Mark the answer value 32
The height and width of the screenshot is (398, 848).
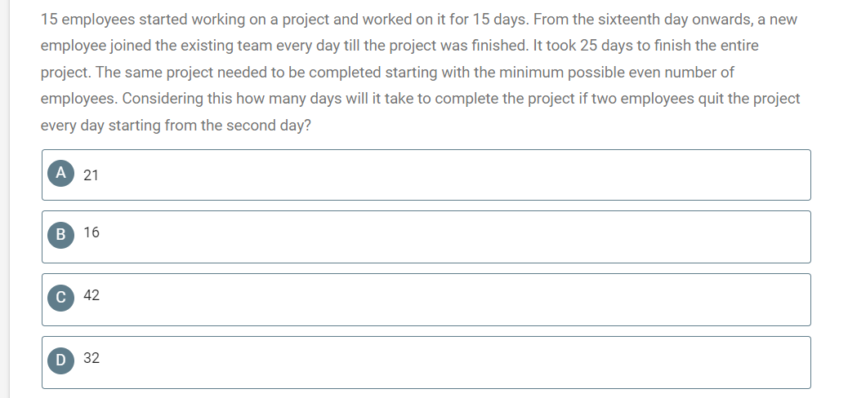click(x=91, y=358)
